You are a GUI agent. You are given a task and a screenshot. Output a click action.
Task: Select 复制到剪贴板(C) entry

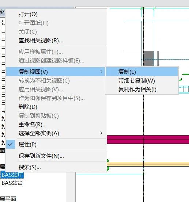[56, 116]
